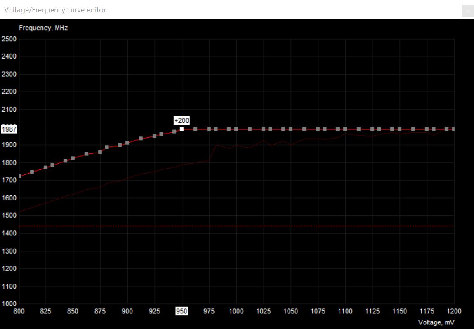Click the curve point at 975 mV

click(209, 129)
